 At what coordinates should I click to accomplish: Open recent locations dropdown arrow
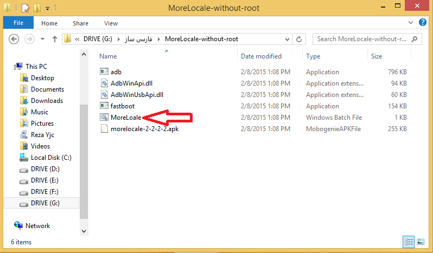tap(42, 39)
